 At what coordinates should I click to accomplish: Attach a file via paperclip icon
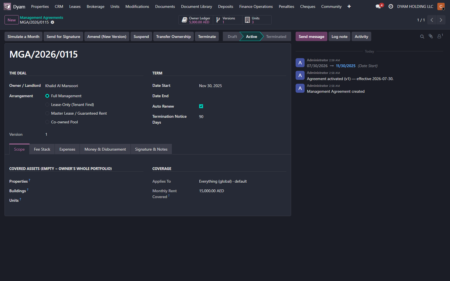(431, 36)
